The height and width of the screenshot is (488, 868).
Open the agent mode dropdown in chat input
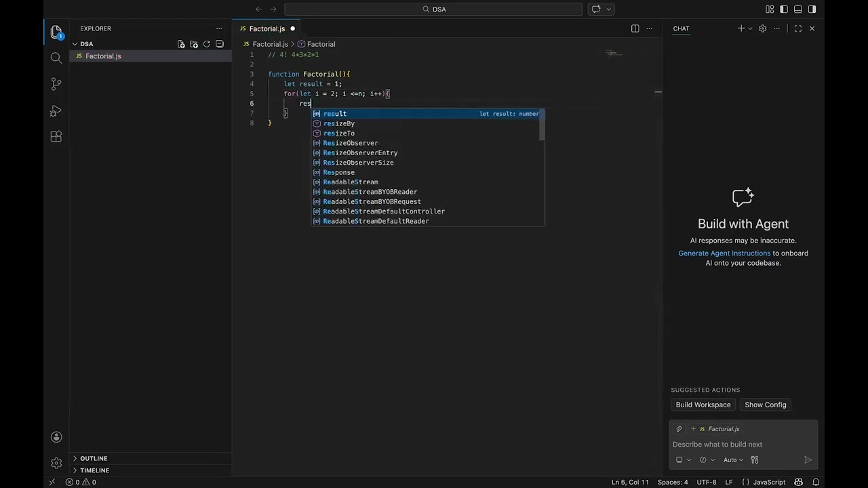(707, 460)
